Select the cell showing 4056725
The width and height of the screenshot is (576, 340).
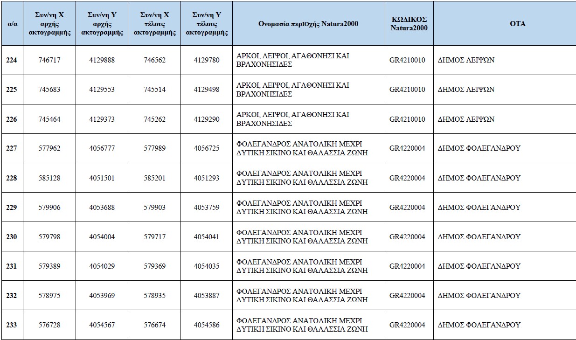[207, 148]
